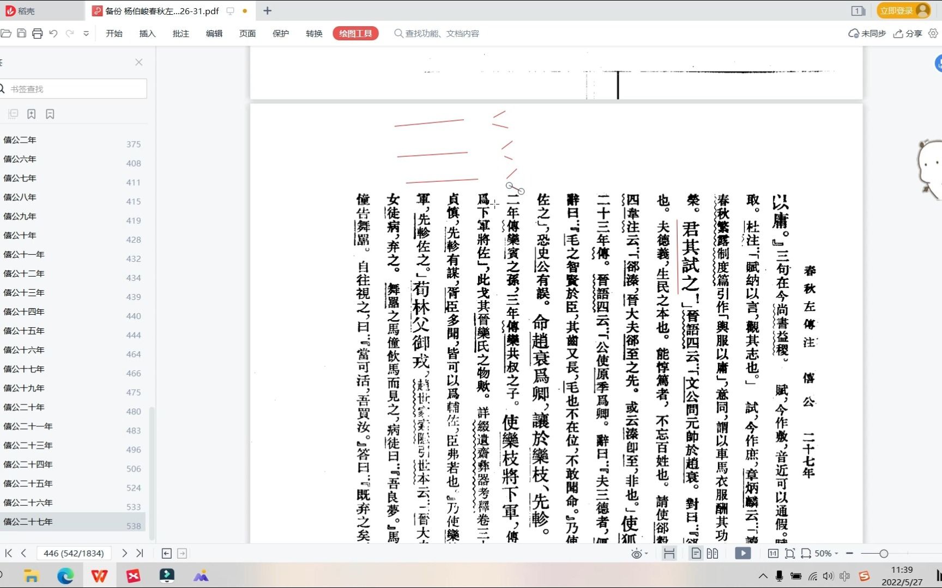Click the 立即登录 login button
Screen dimensions: 942x588
pos(903,10)
